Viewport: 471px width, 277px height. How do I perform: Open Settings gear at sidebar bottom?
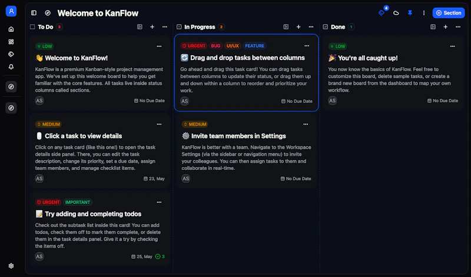(11, 266)
